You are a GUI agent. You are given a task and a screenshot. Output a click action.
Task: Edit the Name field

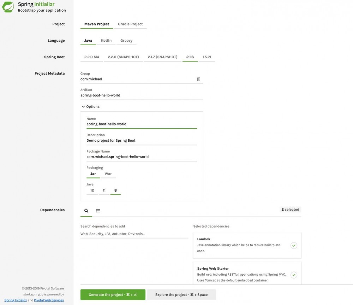click(x=142, y=124)
